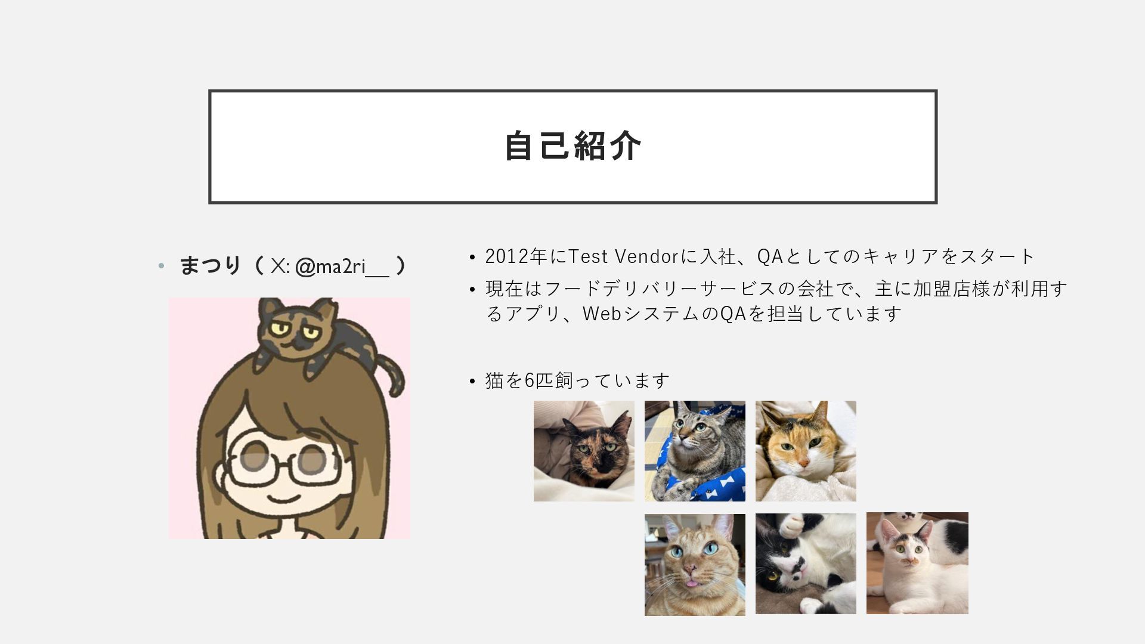Click the WebシステムのQAを担当 line
The height and width of the screenshot is (644, 1145).
pos(694,314)
